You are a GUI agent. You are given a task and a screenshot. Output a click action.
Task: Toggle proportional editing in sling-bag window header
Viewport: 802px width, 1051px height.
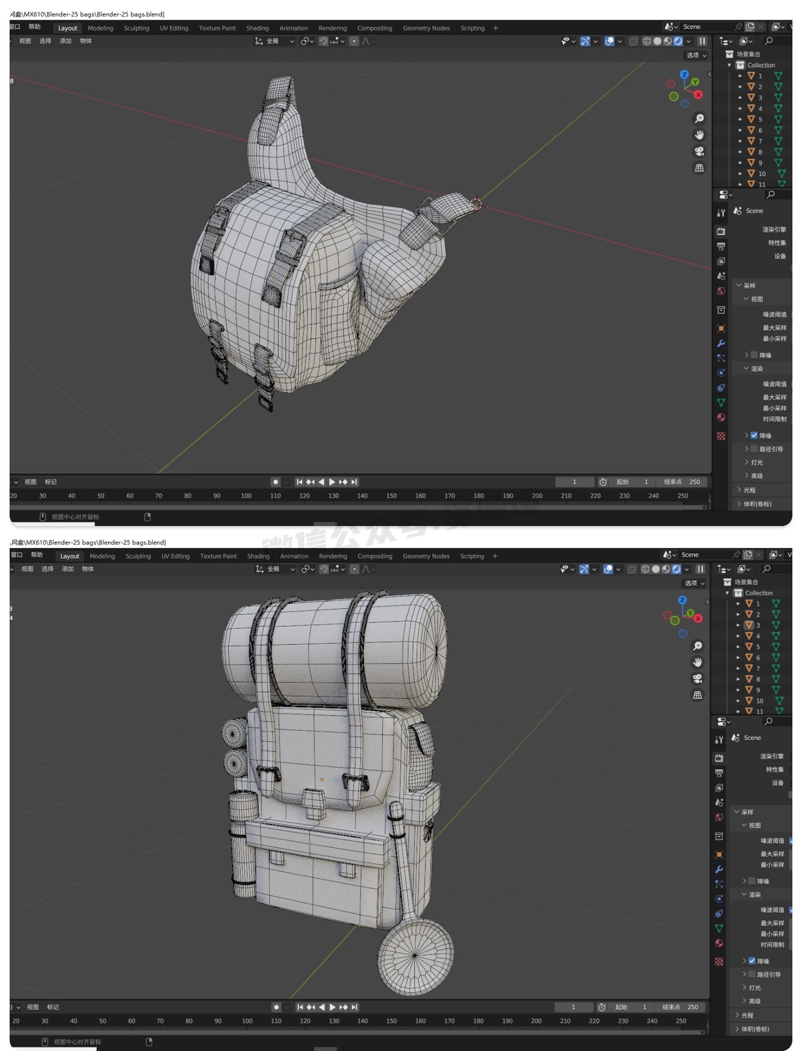tap(354, 41)
